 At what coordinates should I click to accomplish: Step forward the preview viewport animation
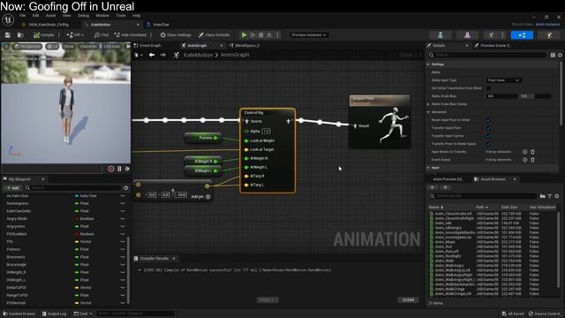[x=127, y=169]
